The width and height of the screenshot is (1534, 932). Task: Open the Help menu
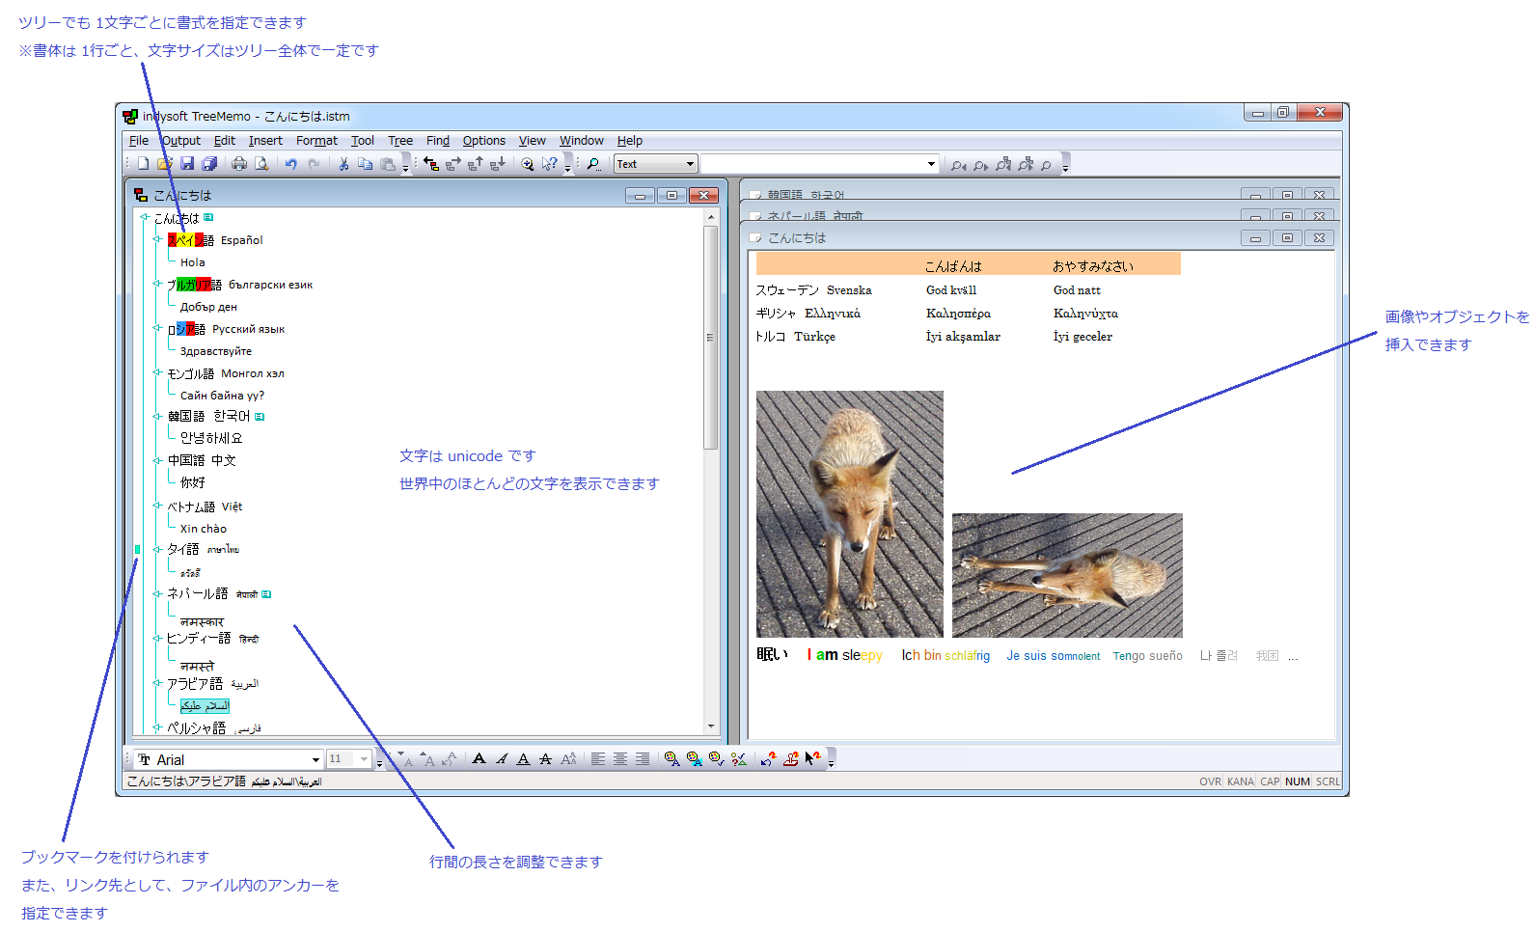630,141
